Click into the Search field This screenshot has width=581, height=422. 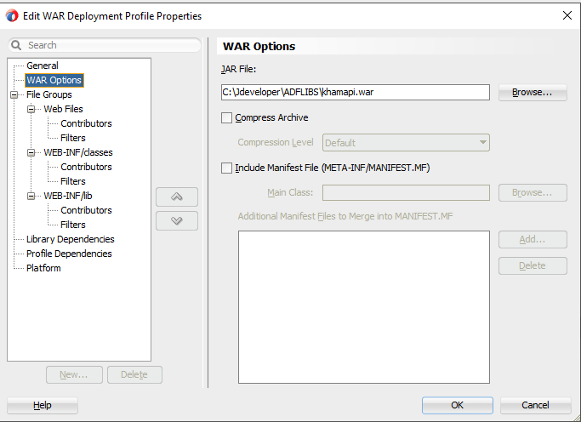click(x=105, y=45)
